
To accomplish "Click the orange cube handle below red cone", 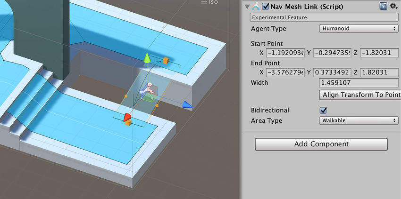I will pos(127,123).
